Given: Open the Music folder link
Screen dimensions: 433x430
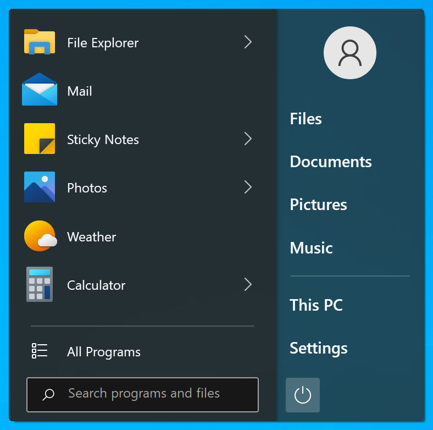Looking at the screenshot, I should point(311,248).
